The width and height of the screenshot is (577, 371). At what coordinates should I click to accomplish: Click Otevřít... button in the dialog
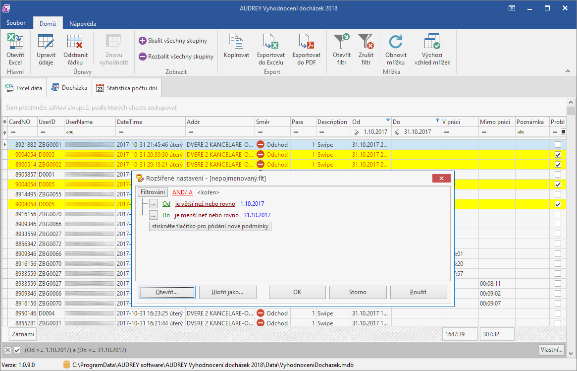(x=167, y=292)
